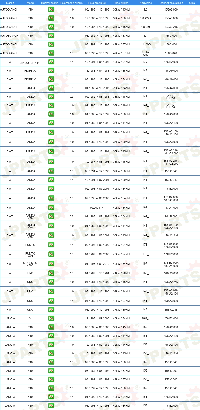Click fuel icon in Uno 06.1986 -> 12.1993 row
Image resolution: width=200 pixels, height=410 pixels.
click(51, 291)
